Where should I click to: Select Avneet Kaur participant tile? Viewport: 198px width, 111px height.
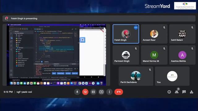tap(154, 34)
